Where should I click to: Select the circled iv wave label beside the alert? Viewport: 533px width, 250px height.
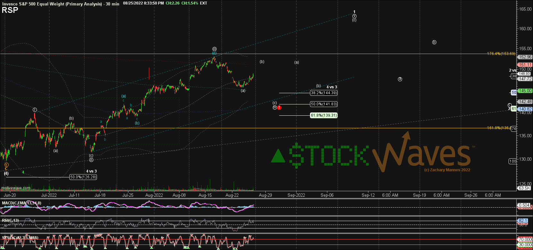pyautogui.click(x=275, y=107)
